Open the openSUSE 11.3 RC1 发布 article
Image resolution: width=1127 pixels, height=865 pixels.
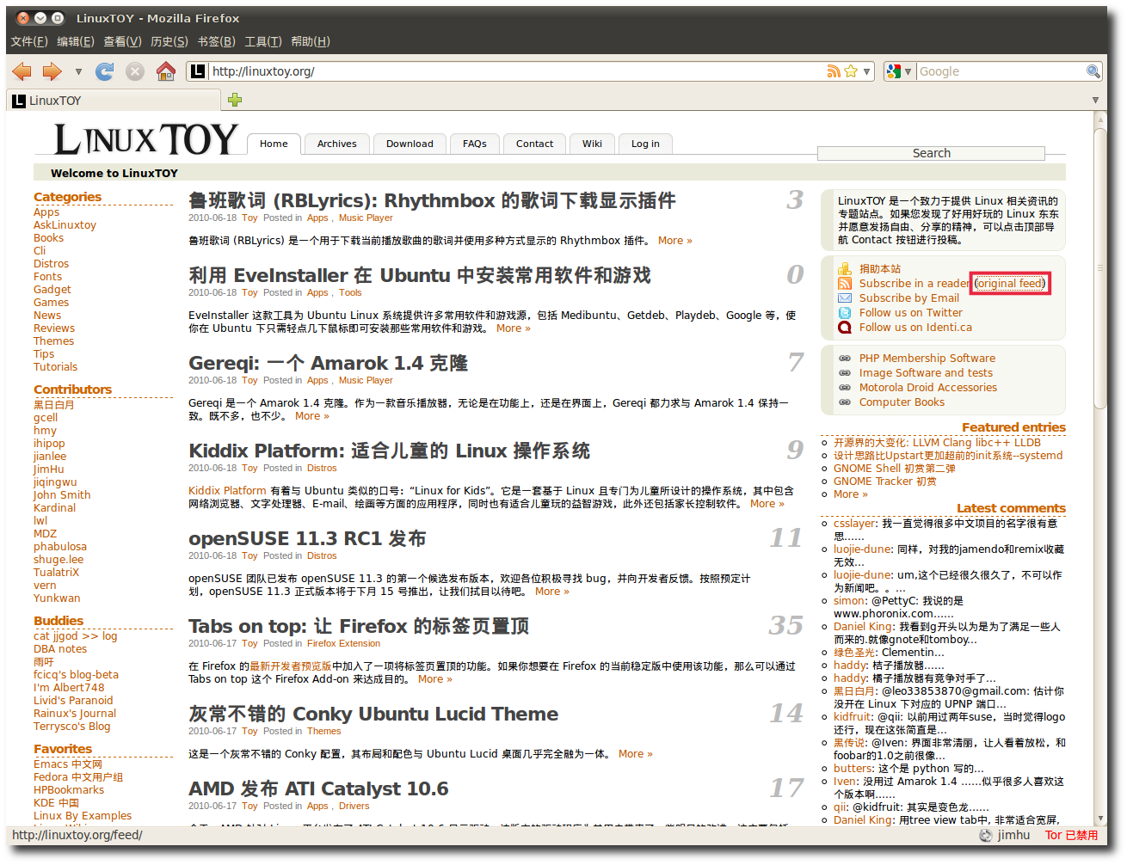[x=307, y=538]
